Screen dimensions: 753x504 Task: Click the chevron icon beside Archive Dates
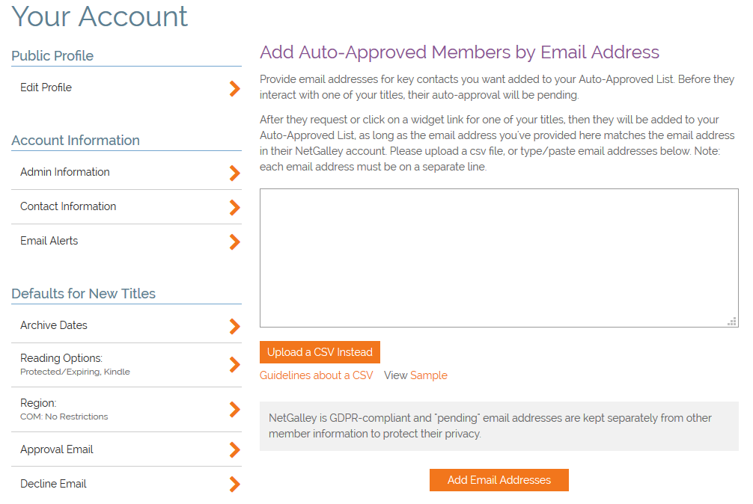234,326
